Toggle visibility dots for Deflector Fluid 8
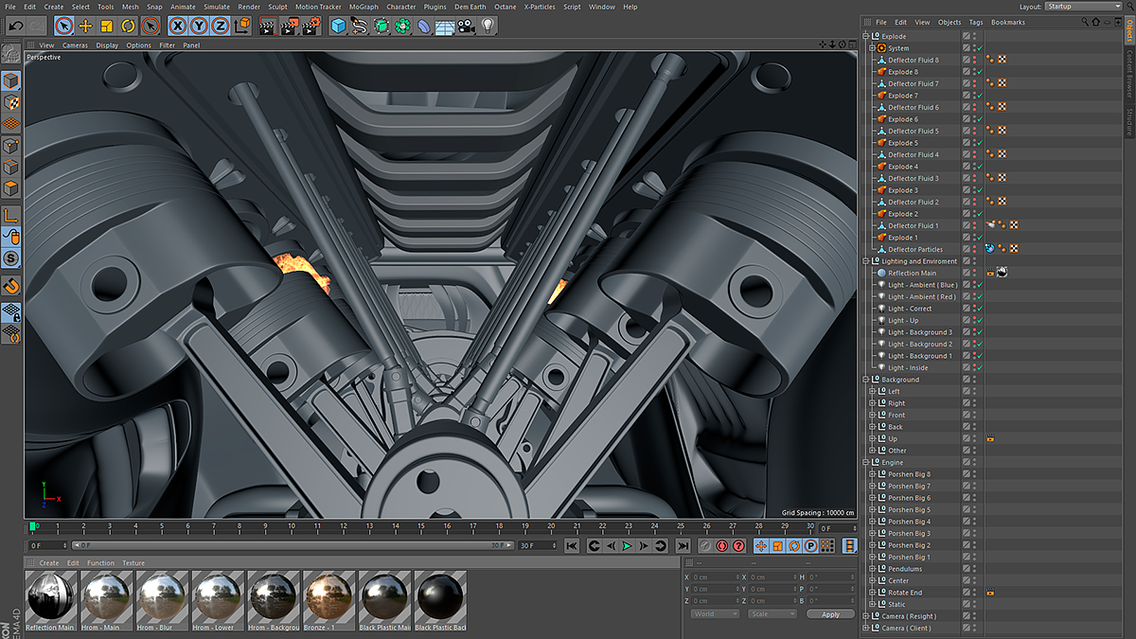The image size is (1136, 639). coord(974,60)
